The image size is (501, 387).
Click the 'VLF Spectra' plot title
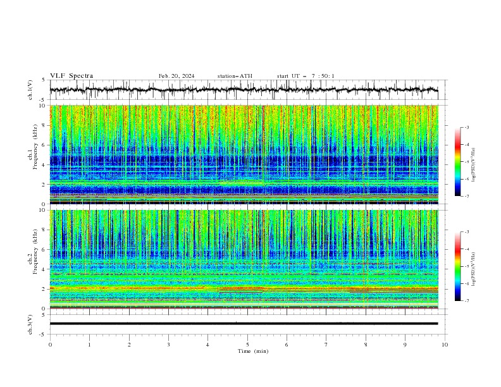[x=71, y=76]
